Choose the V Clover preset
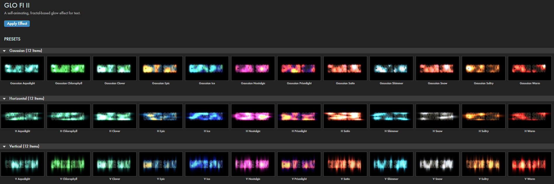Viewport: 554px width, 184px height. pos(115,164)
